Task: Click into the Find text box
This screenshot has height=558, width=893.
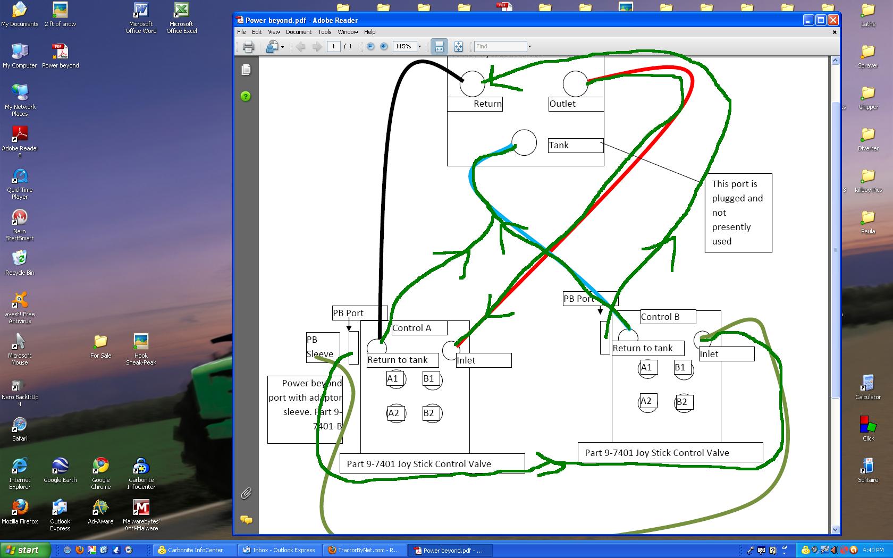Action: [500, 47]
